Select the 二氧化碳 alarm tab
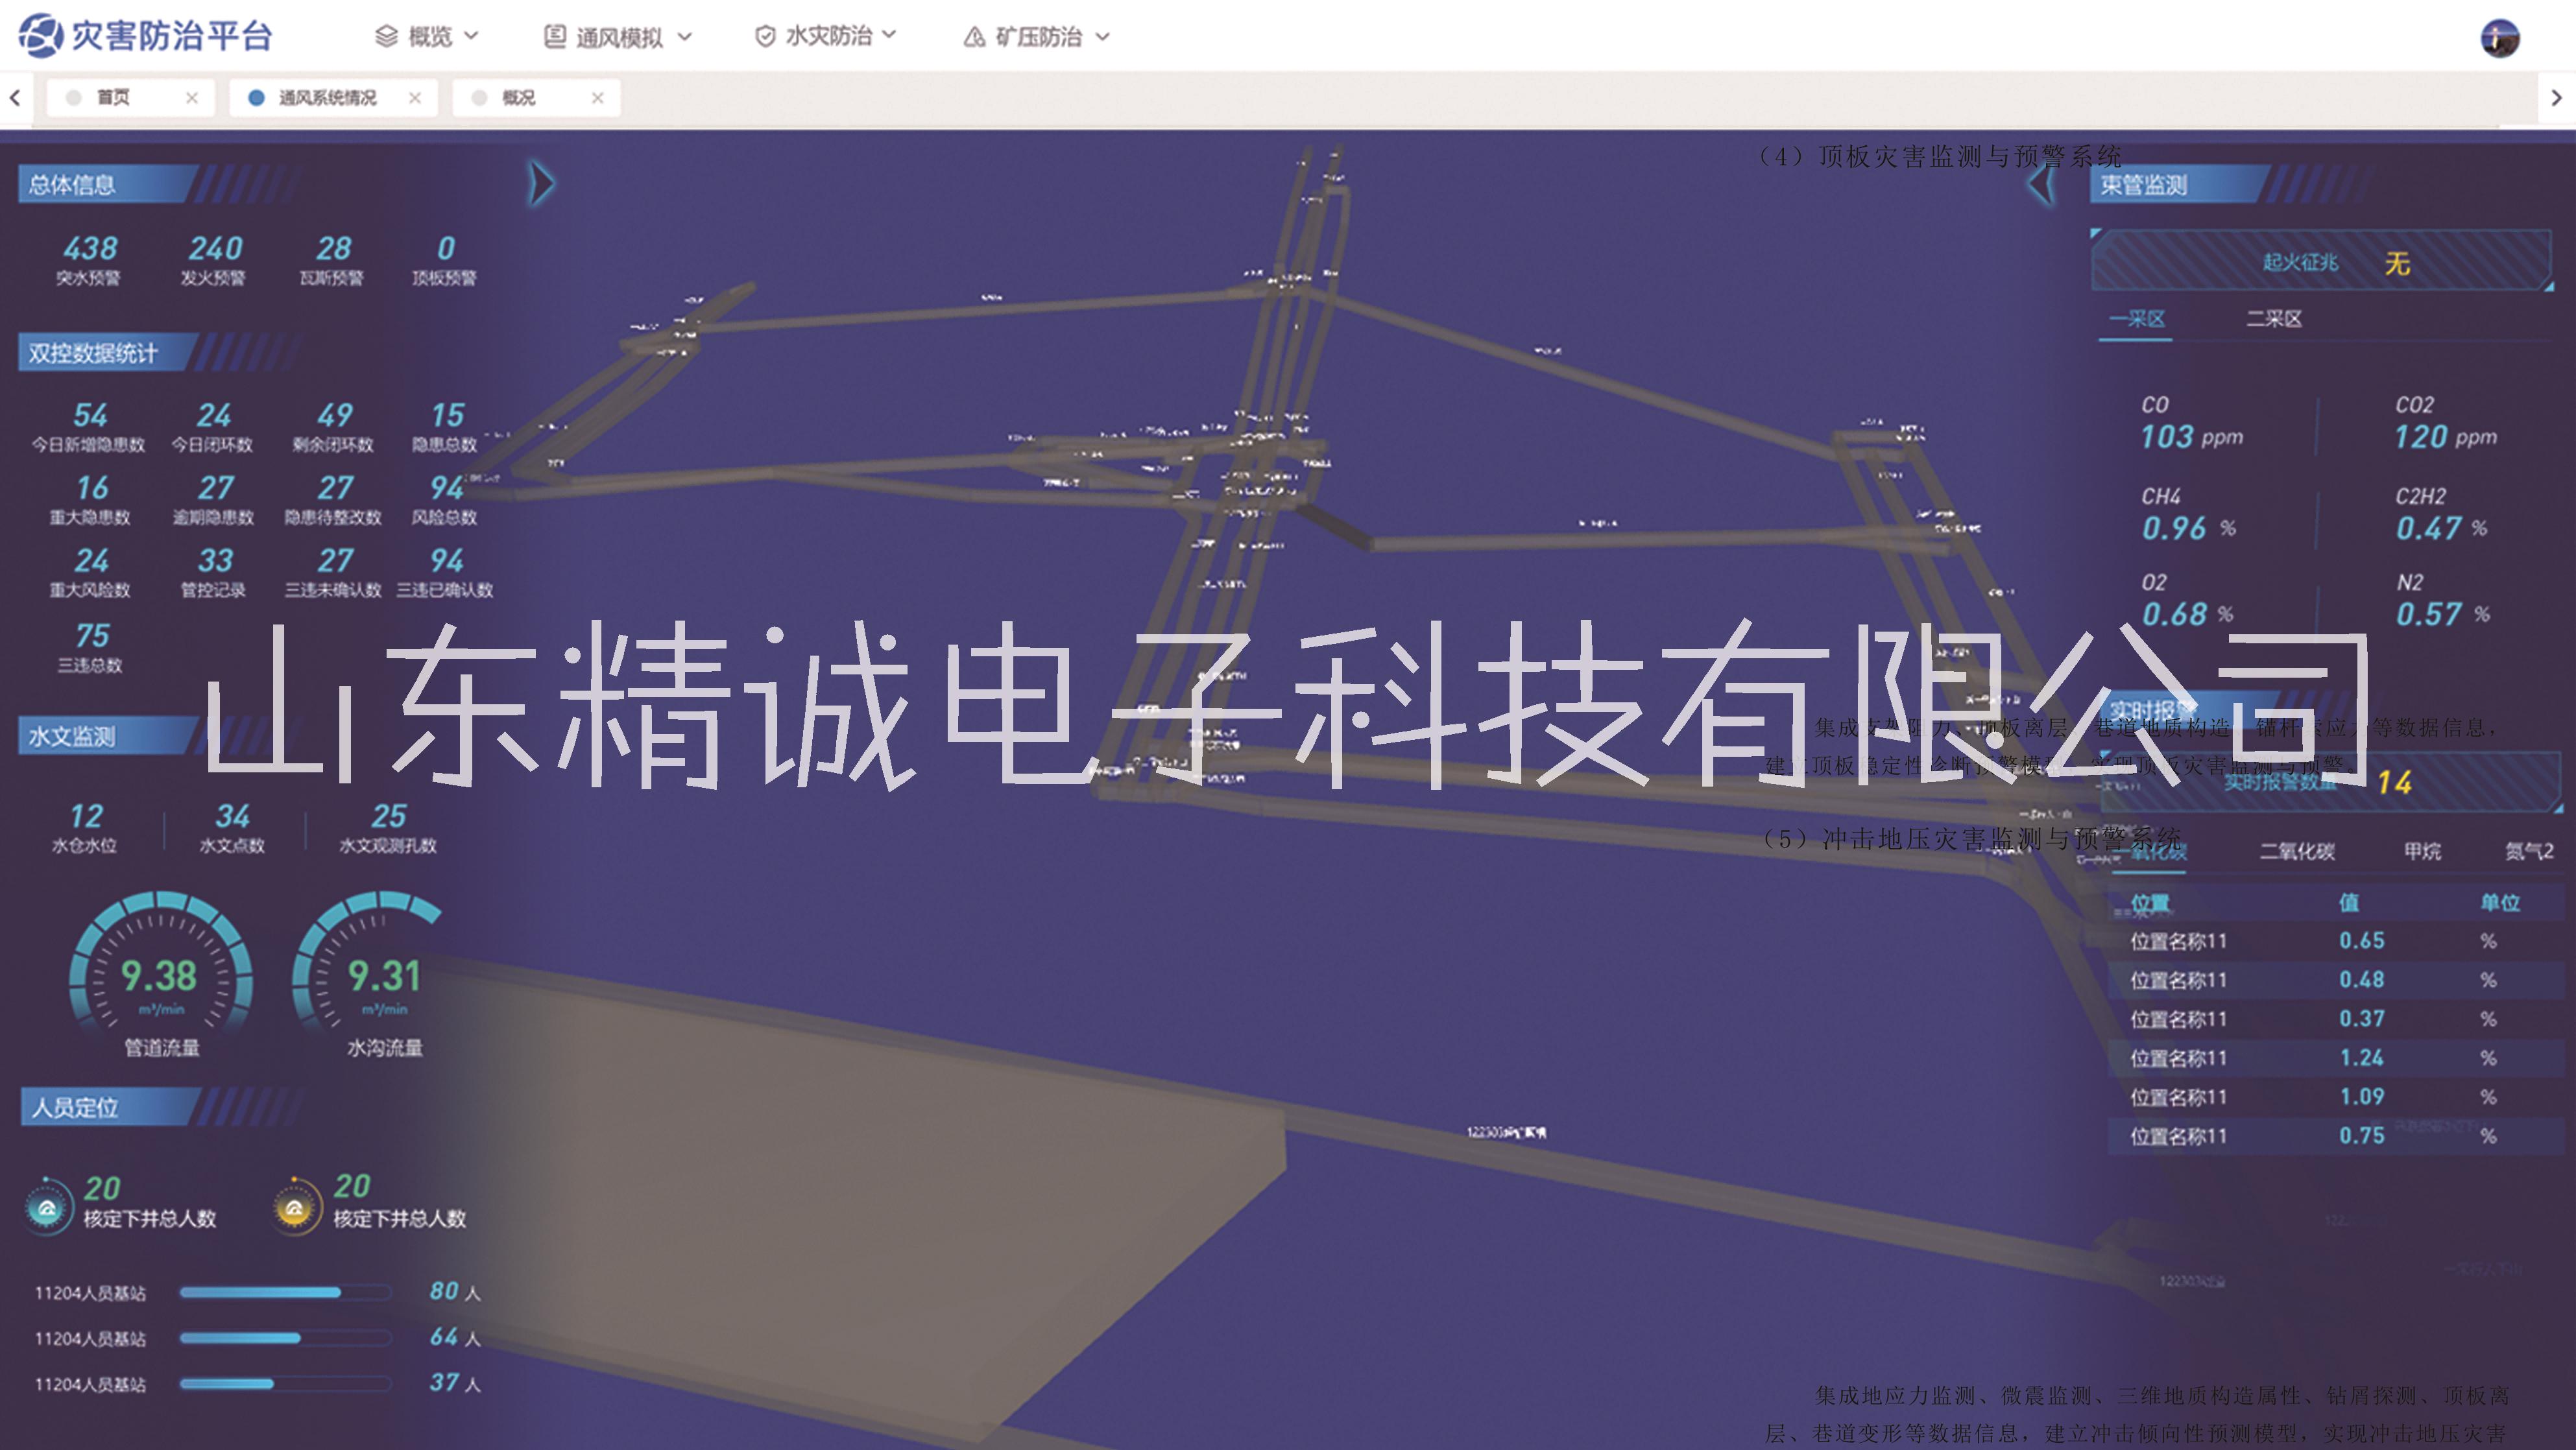This screenshot has width=2576, height=1450. click(x=2297, y=851)
